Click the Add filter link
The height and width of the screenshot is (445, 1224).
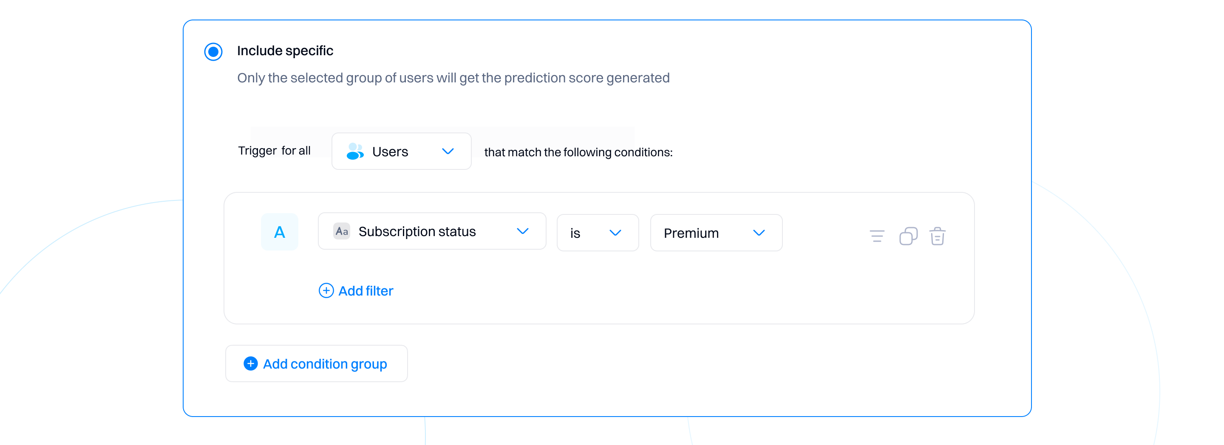click(x=365, y=290)
